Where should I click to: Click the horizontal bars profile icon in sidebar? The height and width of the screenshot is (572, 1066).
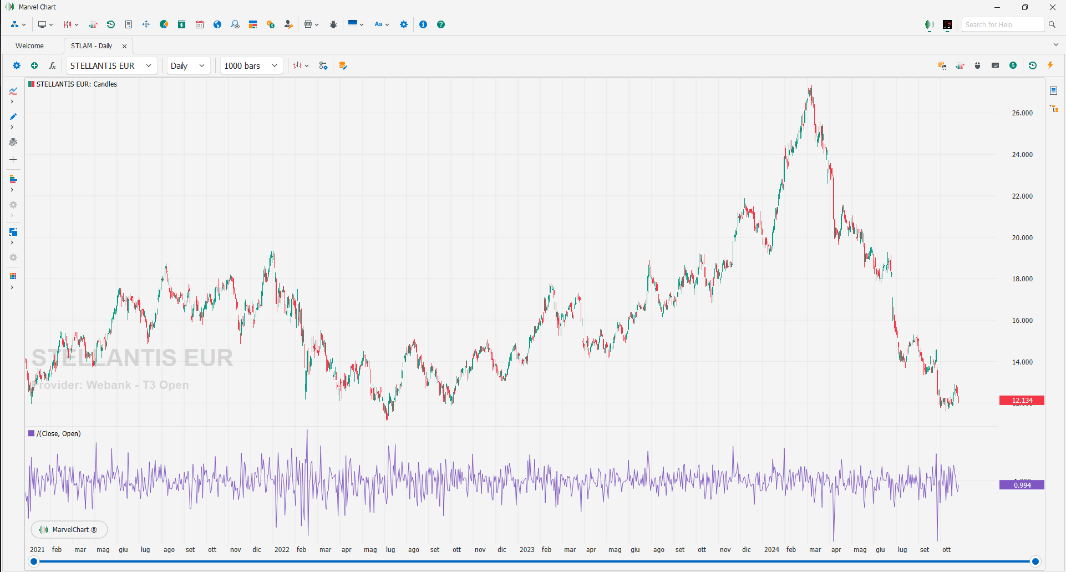point(13,179)
